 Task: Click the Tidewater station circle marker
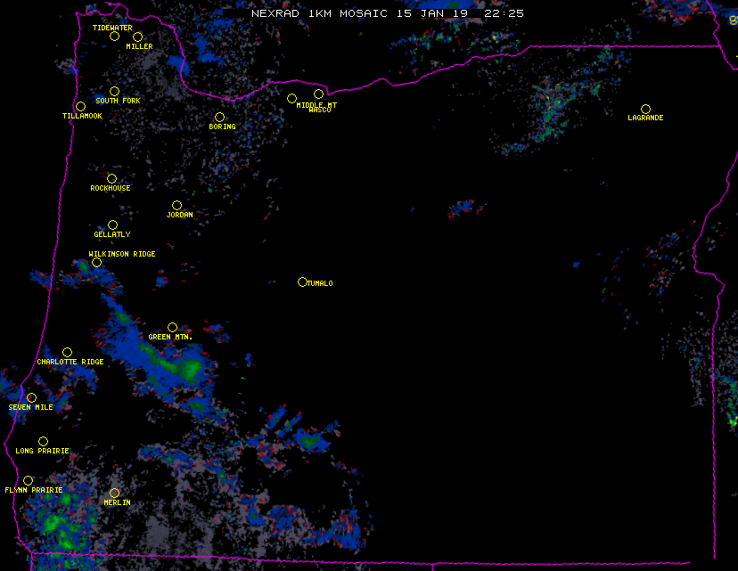tap(114, 37)
